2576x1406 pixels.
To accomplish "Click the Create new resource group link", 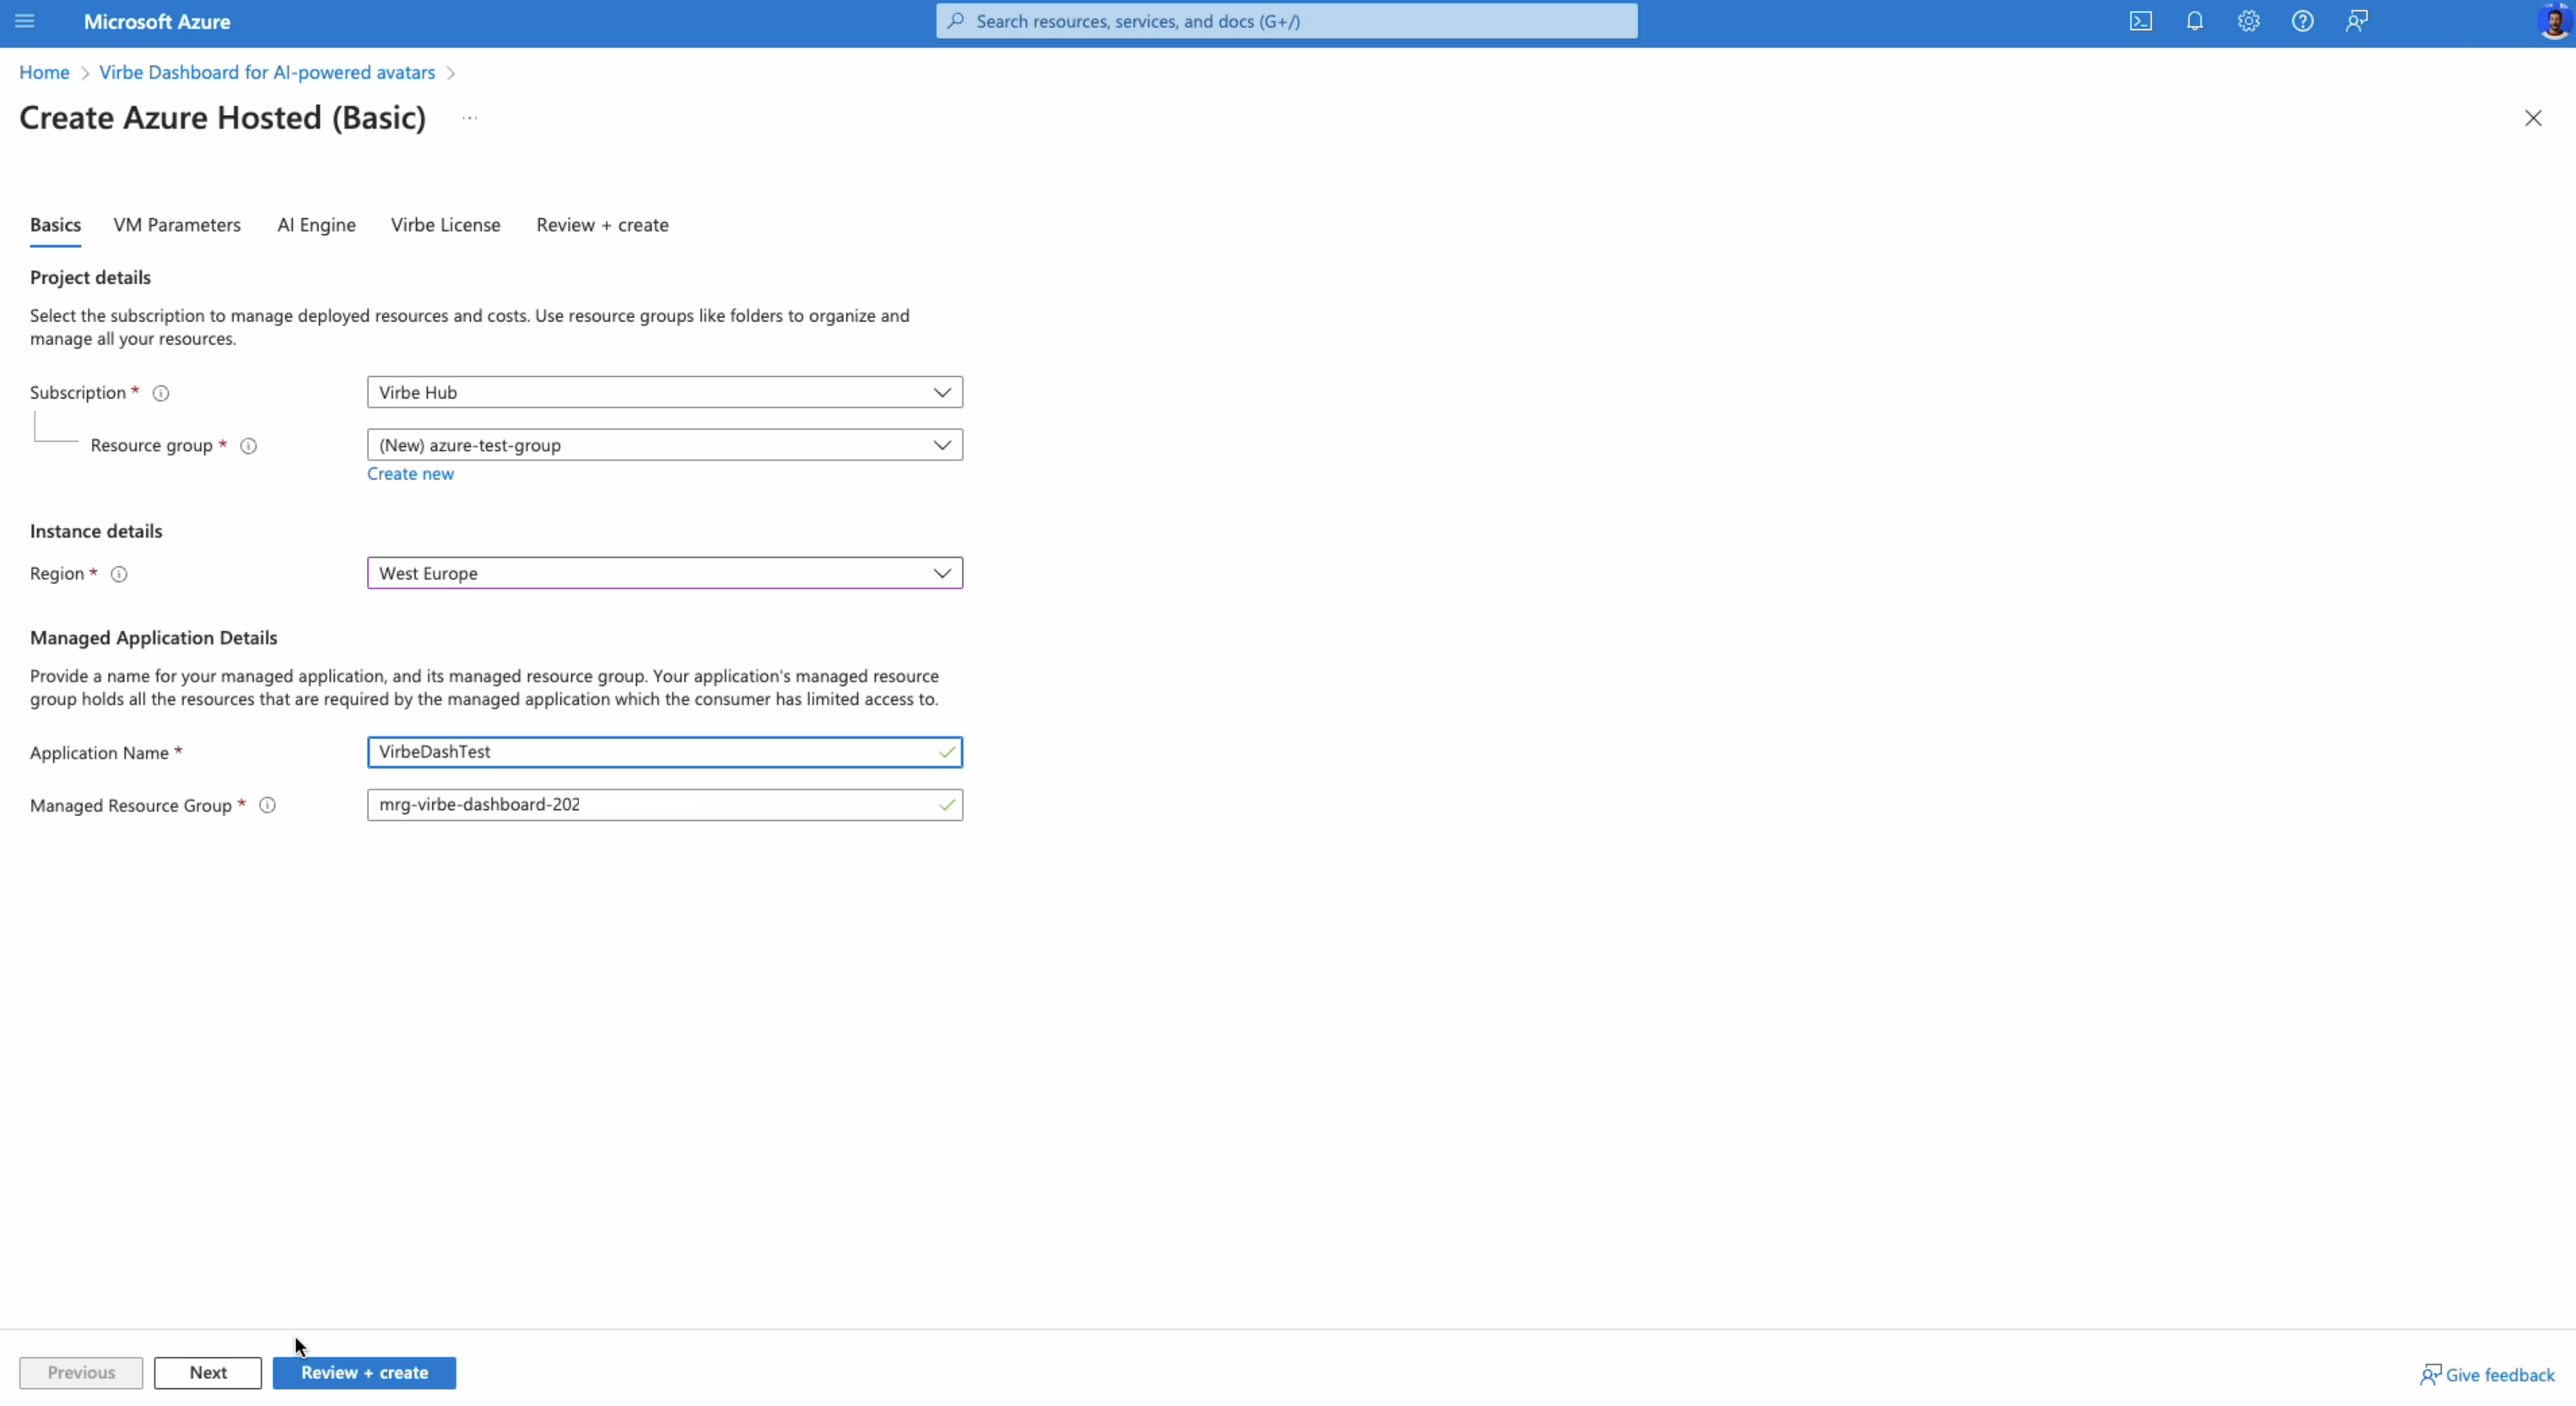I will coord(410,474).
